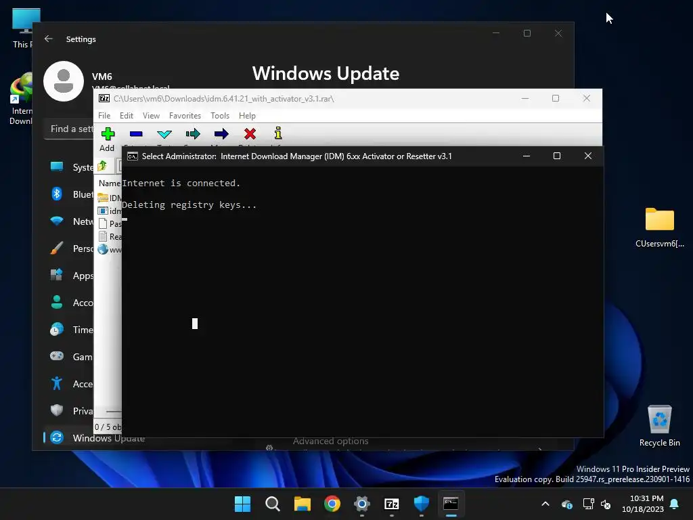Click the Add button in 7-Zip toolbar
The width and height of the screenshot is (693, 520).
click(108, 139)
